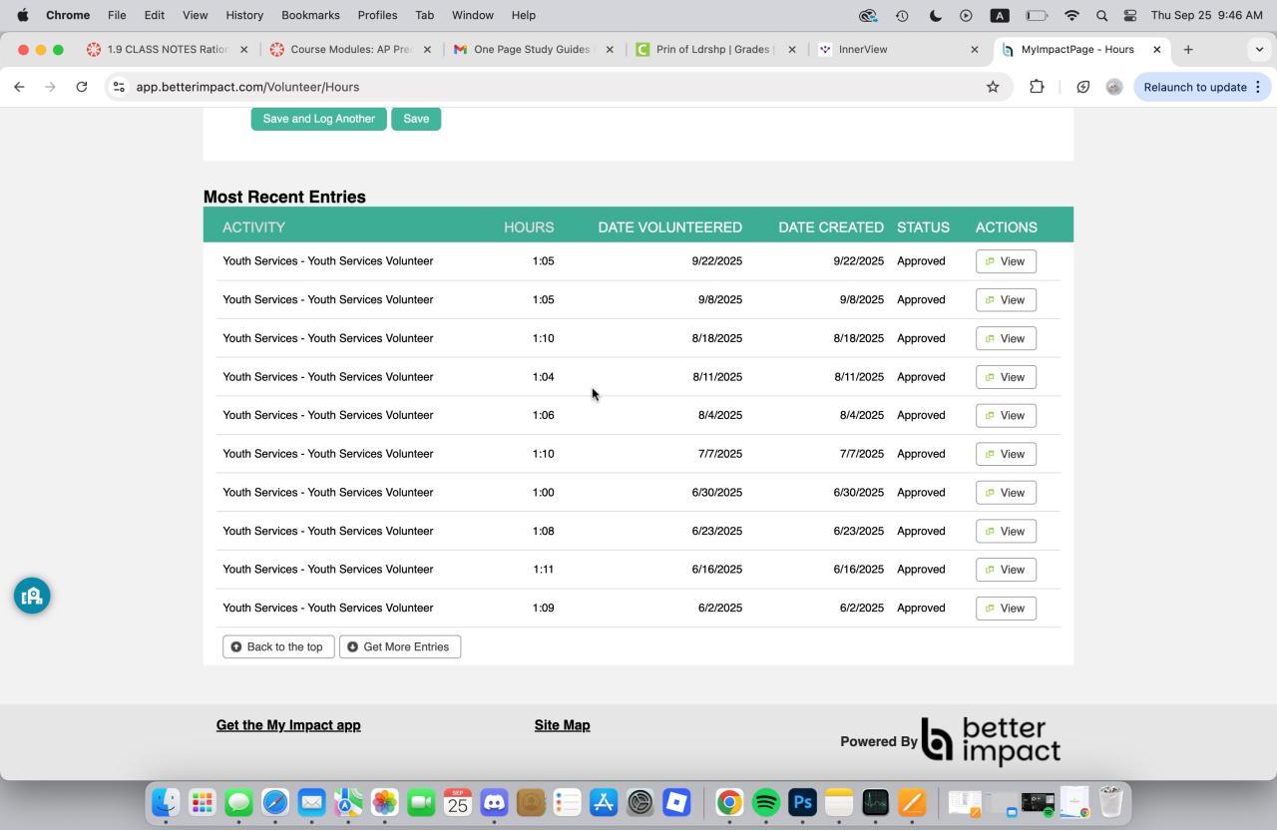Open Wi-Fi menu bar icon

1071,15
